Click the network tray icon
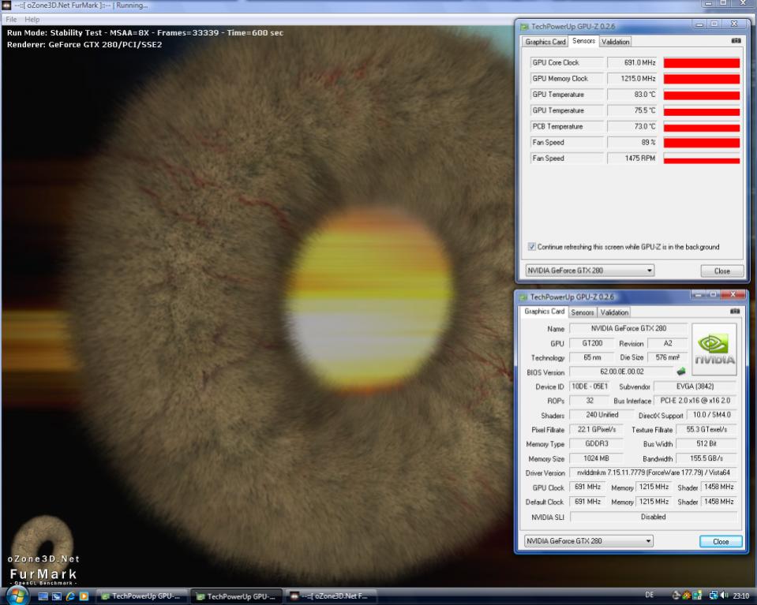Image resolution: width=757 pixels, height=605 pixels. [x=713, y=596]
